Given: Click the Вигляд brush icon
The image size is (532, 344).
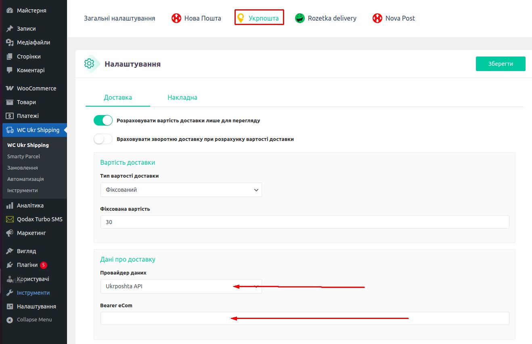Looking at the screenshot, I should (x=10, y=251).
